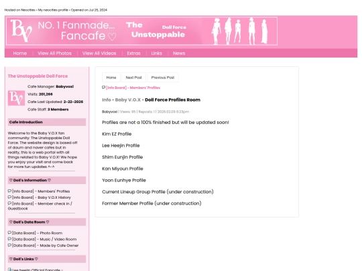
Task: Open Music / Video Room link
Action: coord(44,239)
